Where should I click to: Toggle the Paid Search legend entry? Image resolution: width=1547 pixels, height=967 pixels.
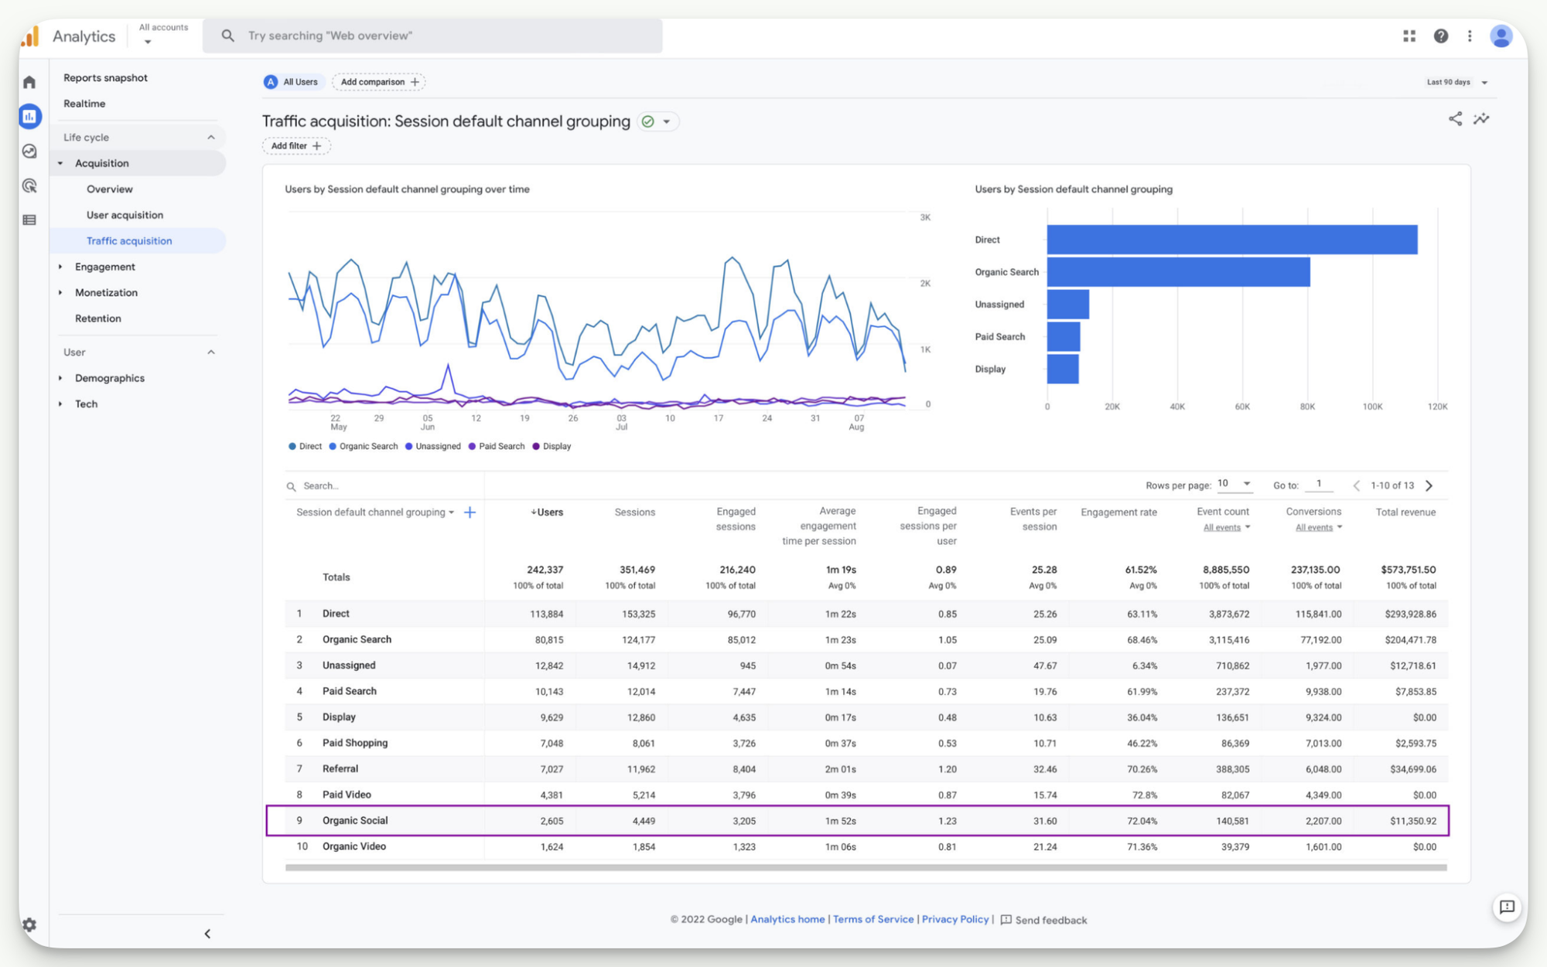[x=497, y=446]
